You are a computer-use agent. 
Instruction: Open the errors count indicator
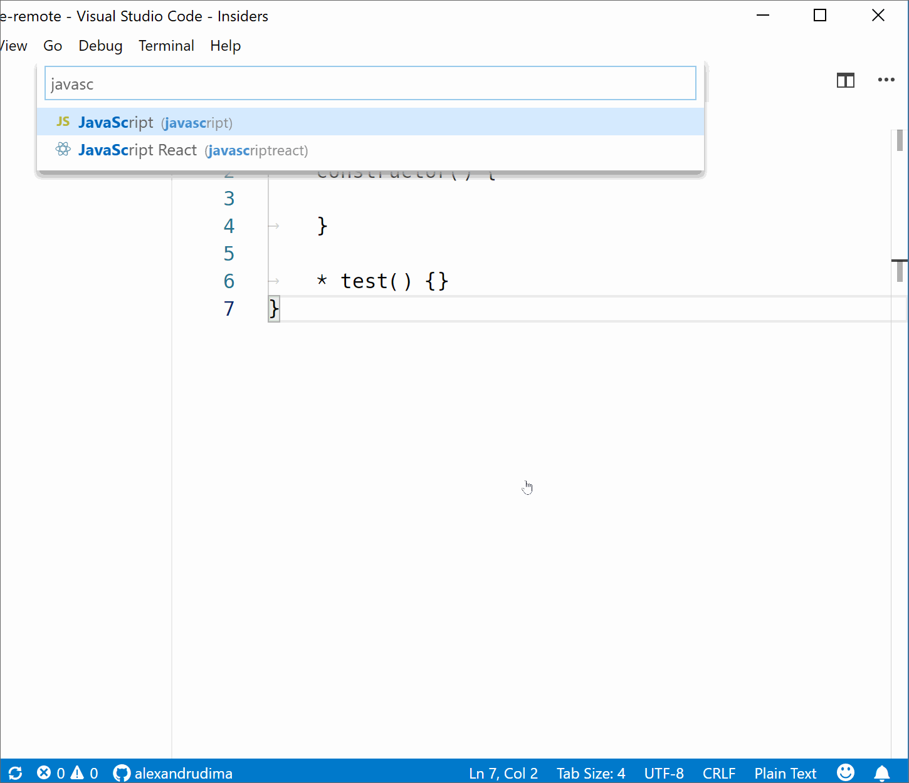[51, 773]
